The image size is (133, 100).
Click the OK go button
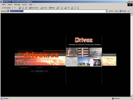(x=111, y=11)
